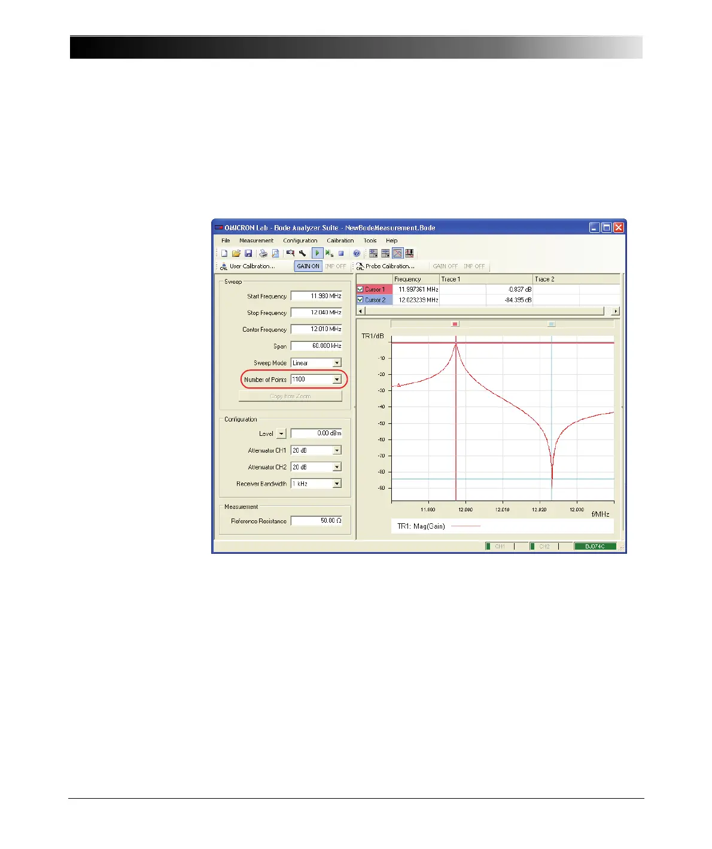Click left arrow of cursor table scrollbar
This screenshot has width=712, height=849.
pyautogui.click(x=360, y=311)
